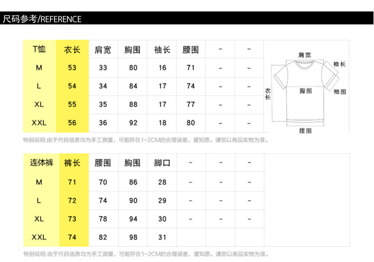
Task: Click the T-shirt waist value 77
Action: (x=190, y=105)
